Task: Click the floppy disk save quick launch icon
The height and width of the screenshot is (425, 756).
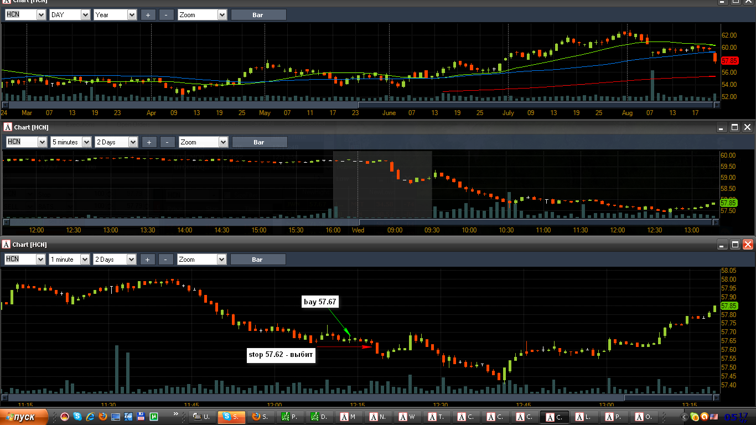Action: (141, 416)
